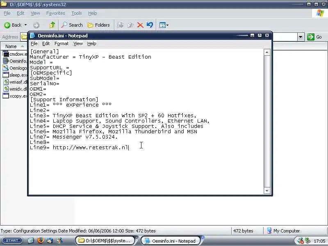The height and width of the screenshot is (246, 328).
Task: Select the xcopy.exe file
Action: [15, 96]
